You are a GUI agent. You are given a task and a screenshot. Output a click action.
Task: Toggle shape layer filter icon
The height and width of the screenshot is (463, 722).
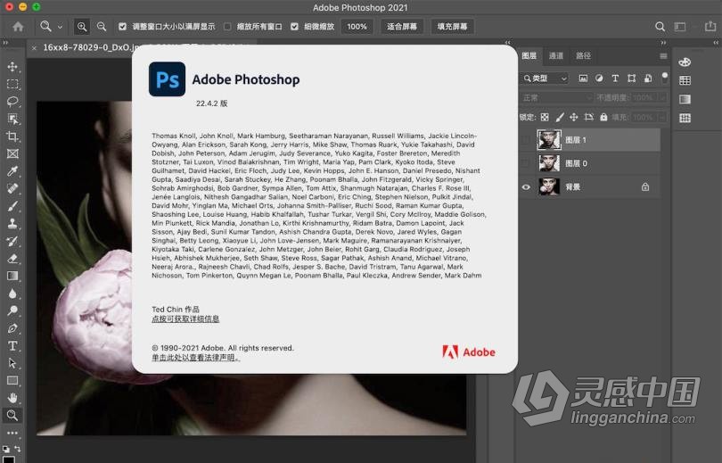[x=631, y=79]
